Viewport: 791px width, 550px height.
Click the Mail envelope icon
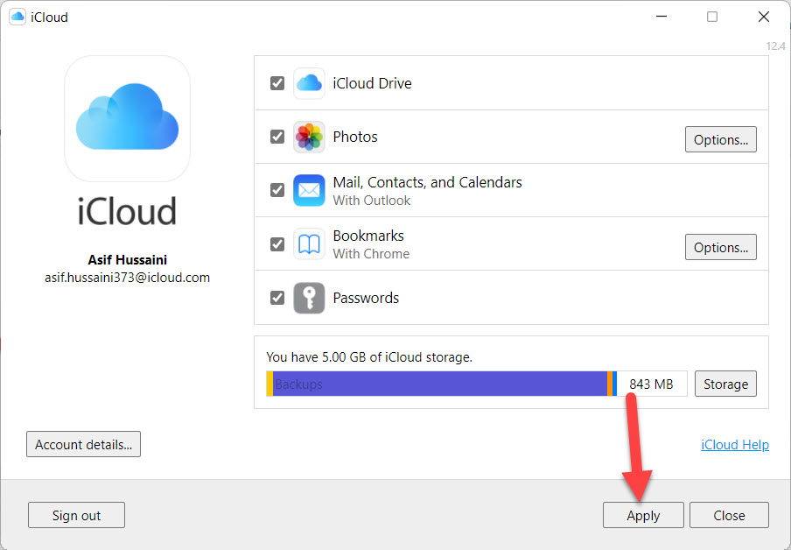(309, 191)
